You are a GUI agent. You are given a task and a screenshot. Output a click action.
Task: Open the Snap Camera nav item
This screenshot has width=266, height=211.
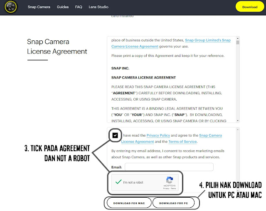(39, 7)
